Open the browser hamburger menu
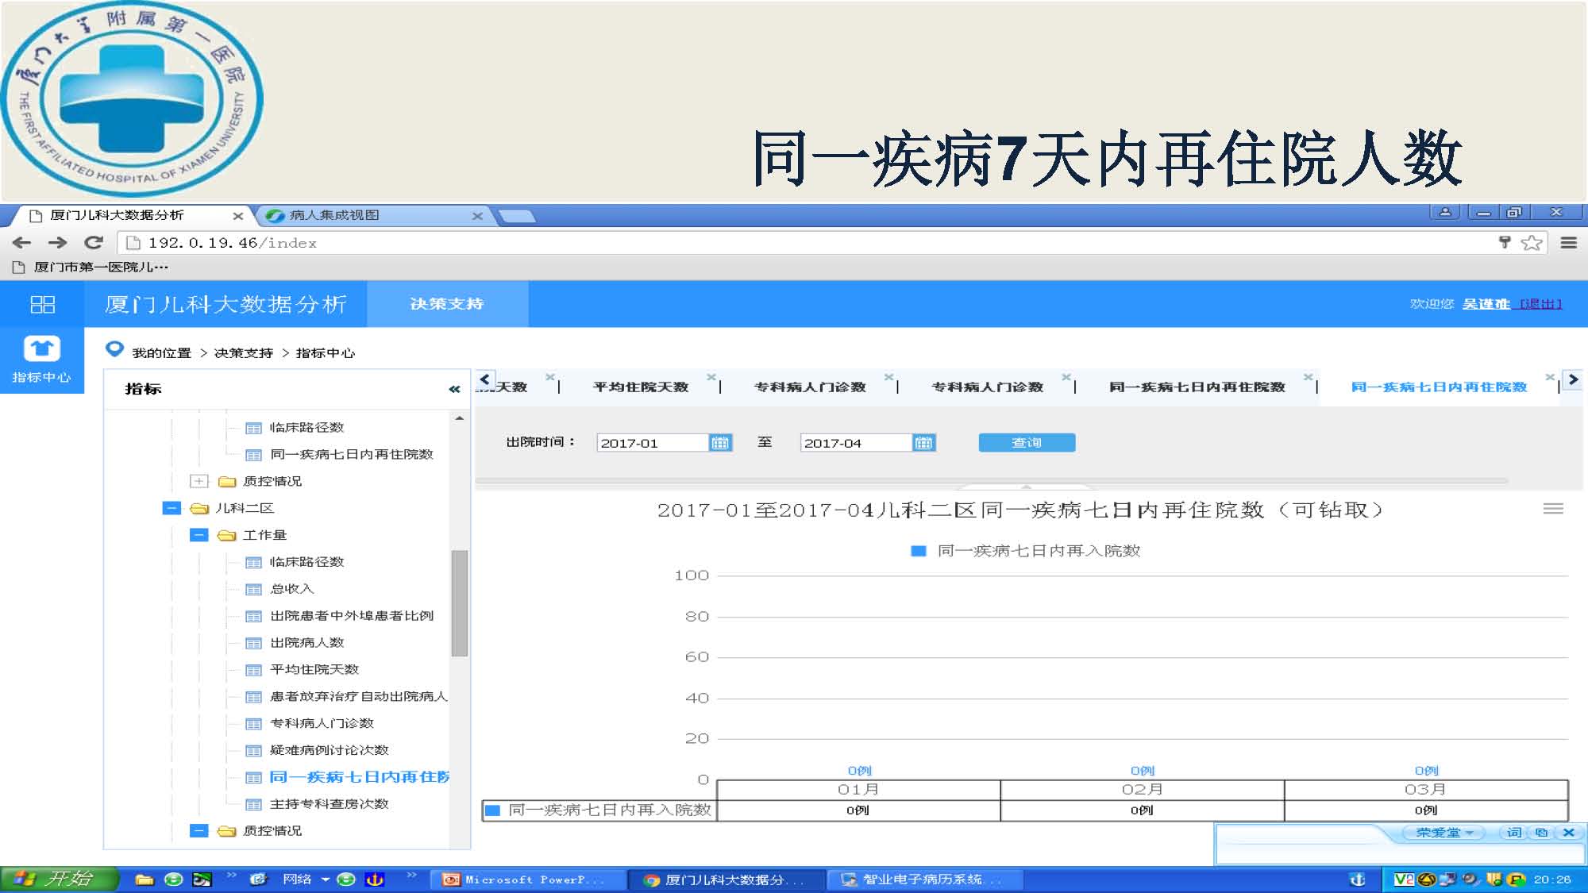Viewport: 1588px width, 893px height. pos(1568,243)
